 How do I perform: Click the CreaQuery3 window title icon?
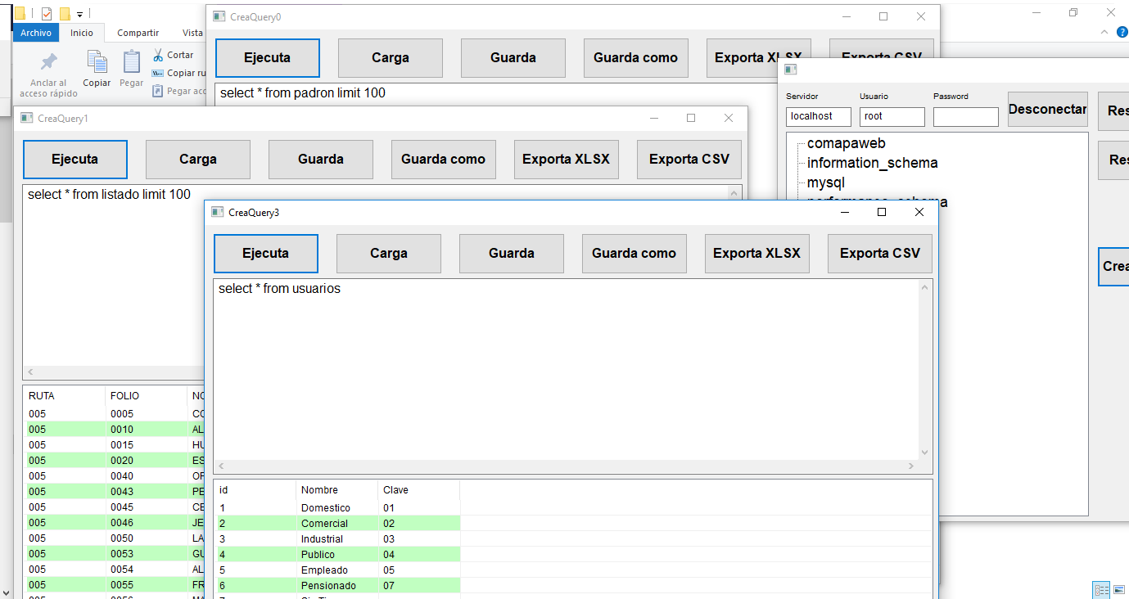(218, 213)
